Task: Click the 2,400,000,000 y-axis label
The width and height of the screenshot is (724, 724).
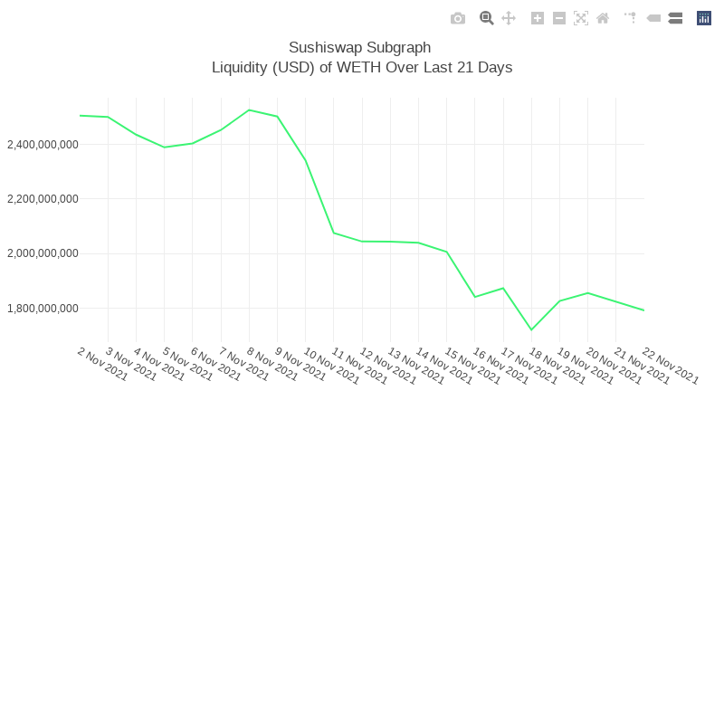Action: click(x=43, y=145)
